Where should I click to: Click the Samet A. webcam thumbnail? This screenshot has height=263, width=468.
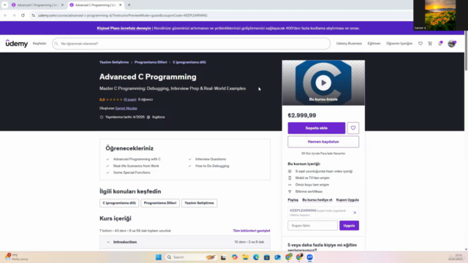tap(440, 15)
